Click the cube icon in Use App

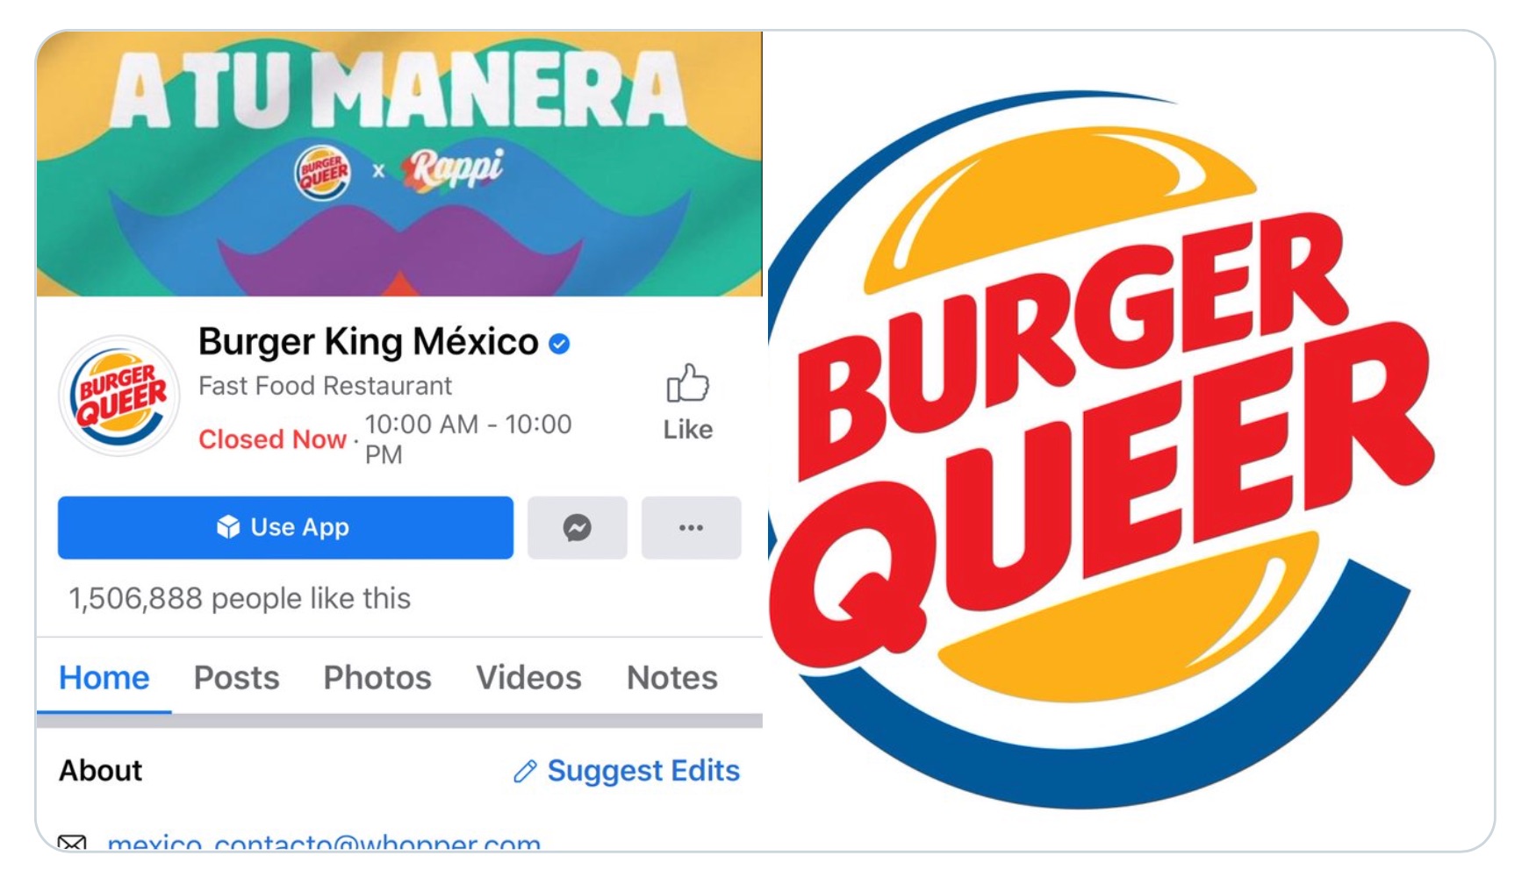coord(228,527)
